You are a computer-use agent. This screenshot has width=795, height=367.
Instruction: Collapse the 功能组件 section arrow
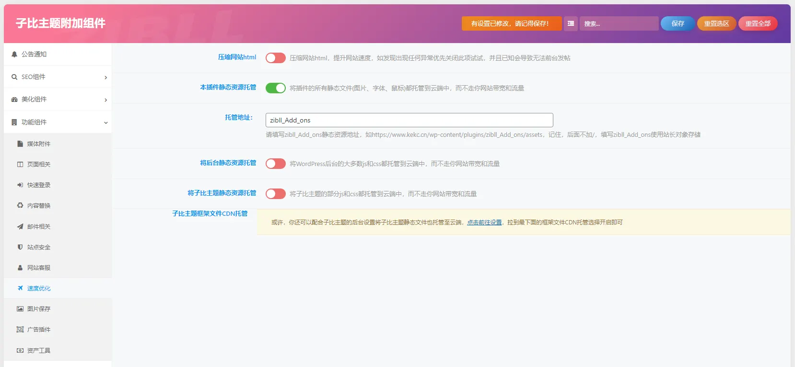click(106, 123)
